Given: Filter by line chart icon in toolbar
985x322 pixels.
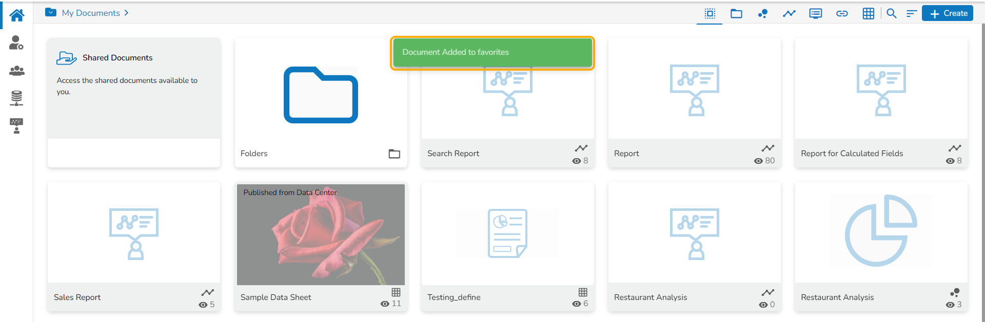Looking at the screenshot, I should click(789, 14).
